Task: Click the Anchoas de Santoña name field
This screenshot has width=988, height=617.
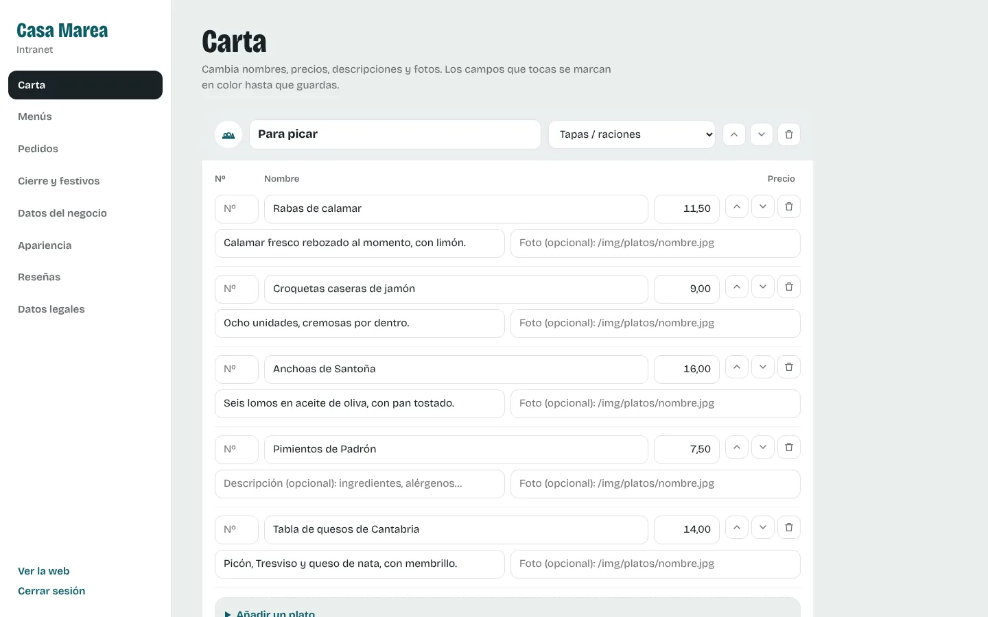Action: click(456, 370)
